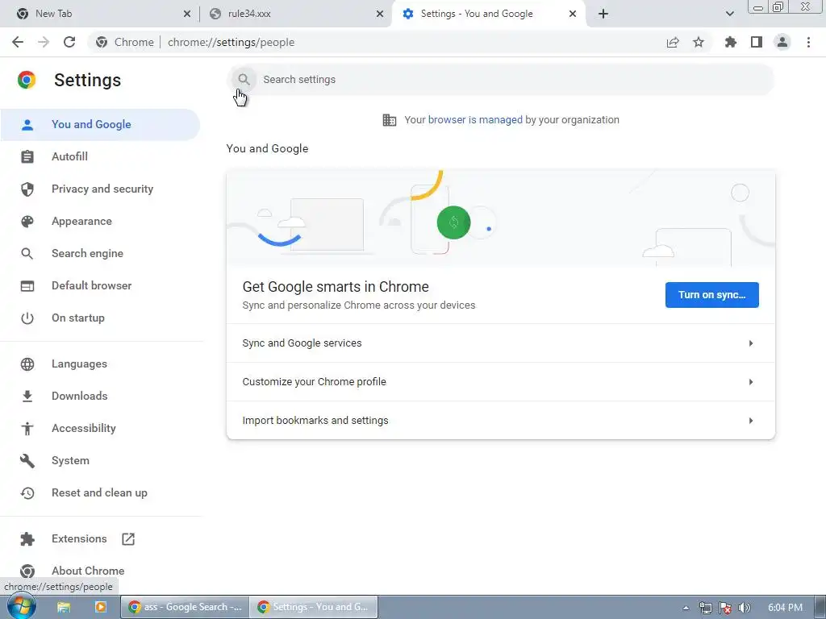Open the Extensions puzzle icon in toolbar
This screenshot has height=619, width=826.
[x=731, y=42]
